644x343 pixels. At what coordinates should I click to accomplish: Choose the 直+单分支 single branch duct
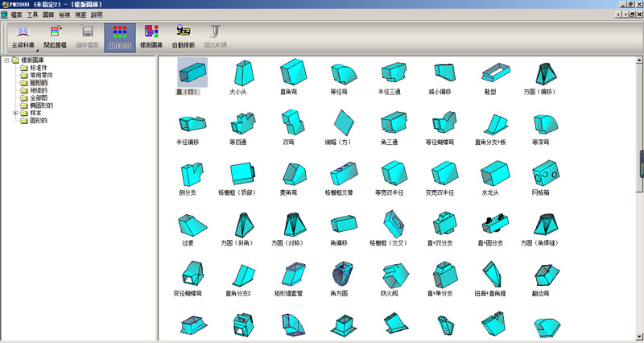[445, 274]
